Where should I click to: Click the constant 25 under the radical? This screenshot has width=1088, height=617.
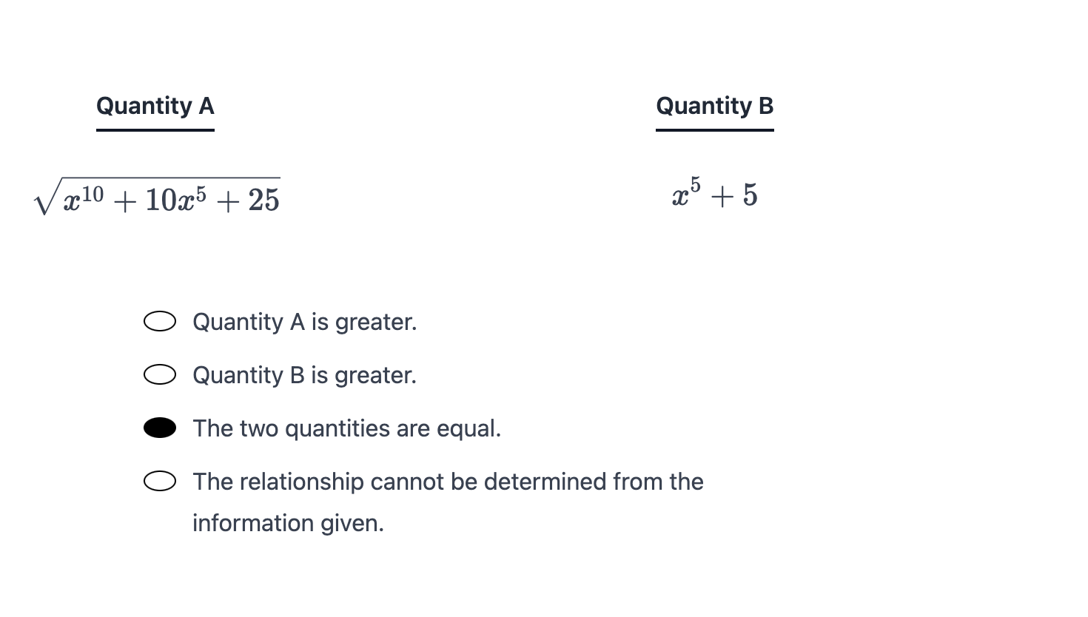[263, 200]
